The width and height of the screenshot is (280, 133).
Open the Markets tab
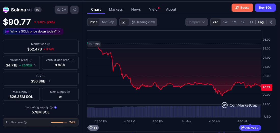coord(116,9)
